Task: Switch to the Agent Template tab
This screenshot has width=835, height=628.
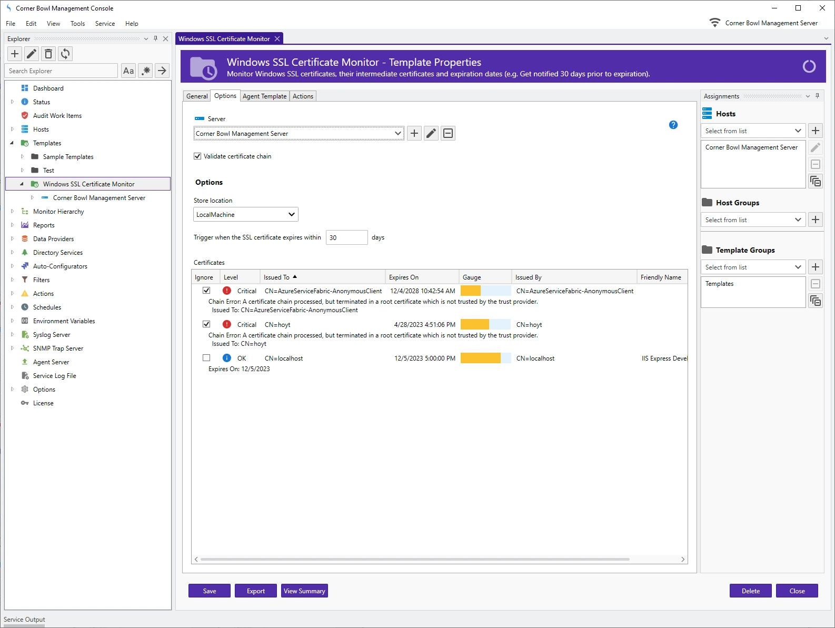Action: coord(264,96)
